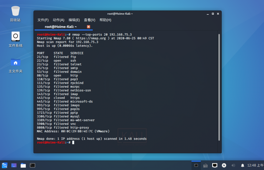The height and width of the screenshot is (170, 264).
Task: Click the 12:48 上午 clock
Action: [255, 165]
